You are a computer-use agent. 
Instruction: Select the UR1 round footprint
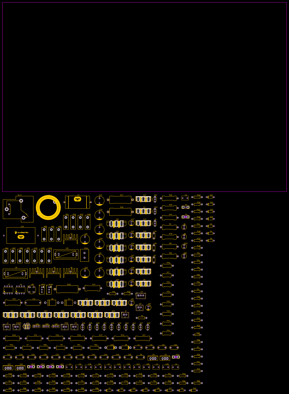[x=31, y=290]
